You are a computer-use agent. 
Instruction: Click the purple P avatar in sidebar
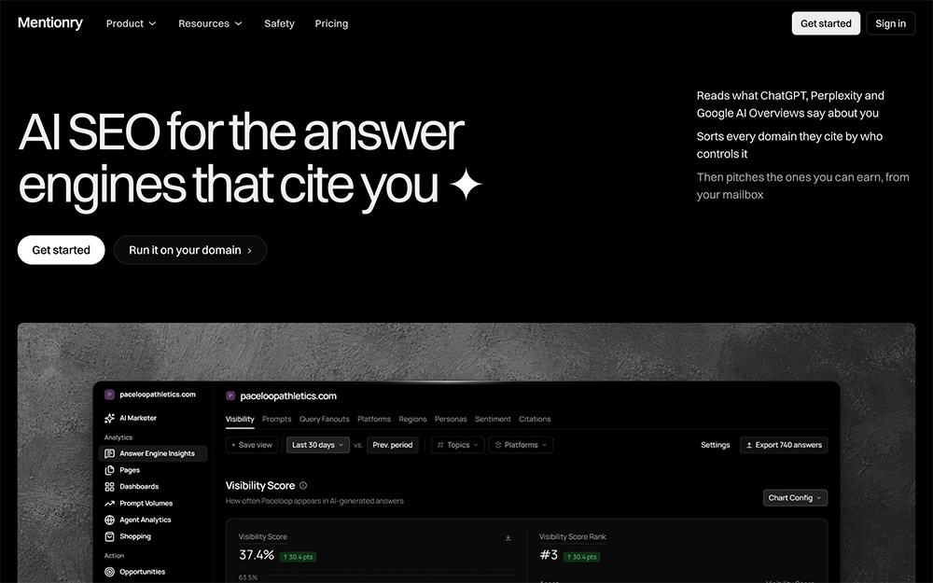[109, 395]
